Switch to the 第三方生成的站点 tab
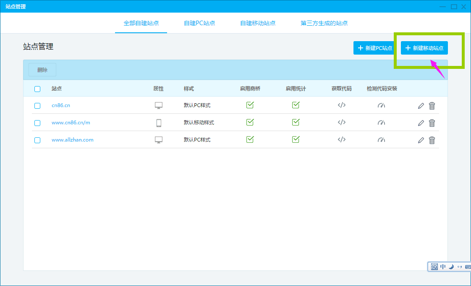Image resolution: width=471 pixels, height=286 pixels. point(324,23)
